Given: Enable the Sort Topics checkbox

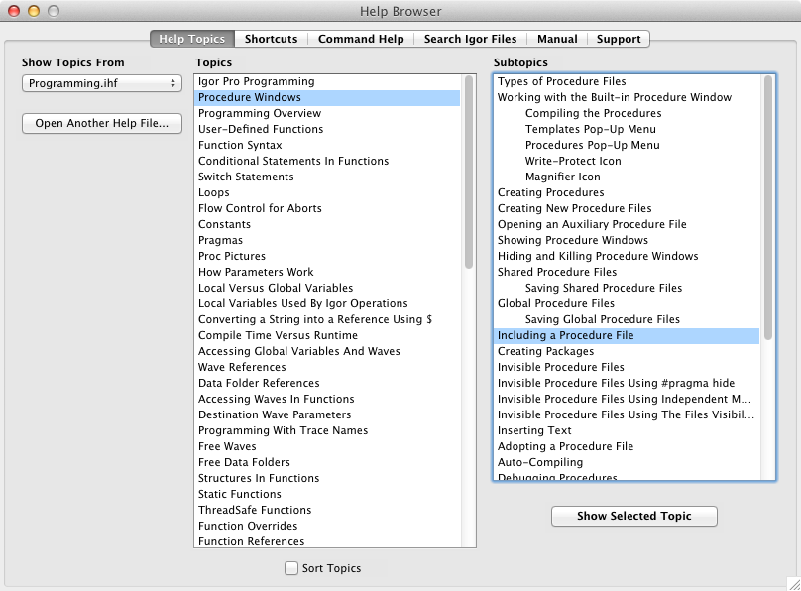Looking at the screenshot, I should click(x=291, y=568).
